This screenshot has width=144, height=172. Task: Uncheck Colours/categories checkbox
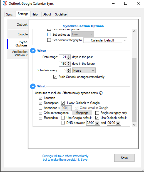[x=41, y=113]
